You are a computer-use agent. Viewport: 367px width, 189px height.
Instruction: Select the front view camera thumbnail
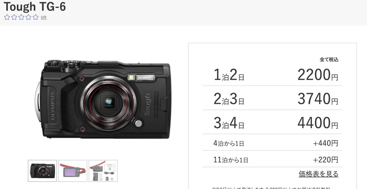tap(42, 171)
